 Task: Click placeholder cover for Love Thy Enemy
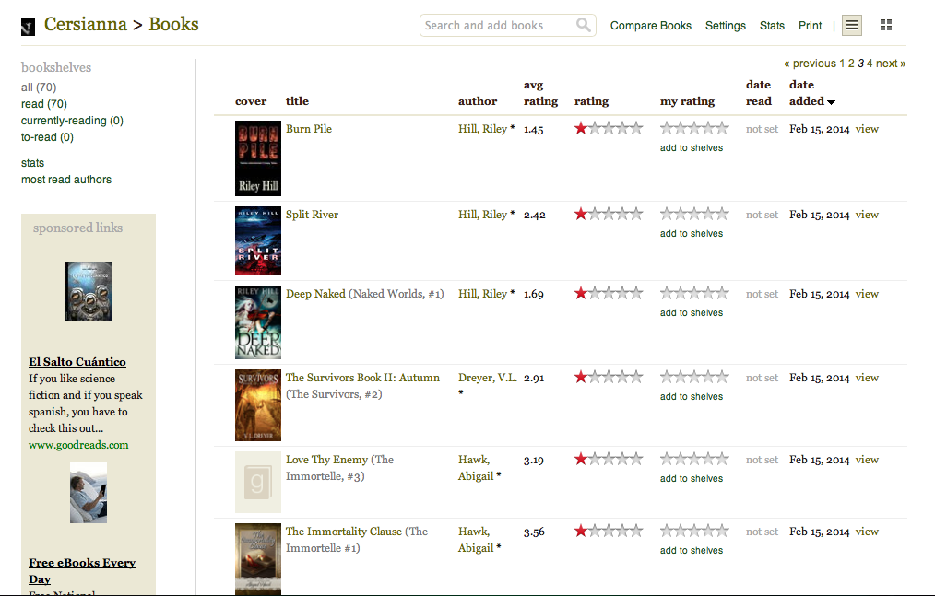click(x=258, y=482)
